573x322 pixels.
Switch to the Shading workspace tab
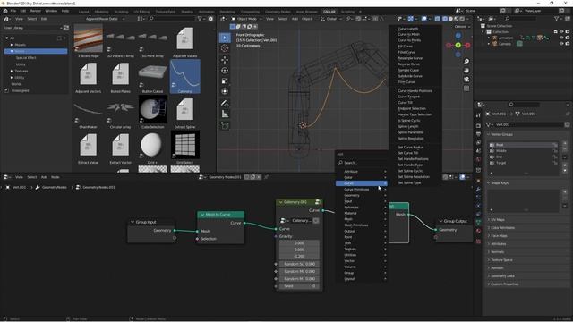(187, 12)
